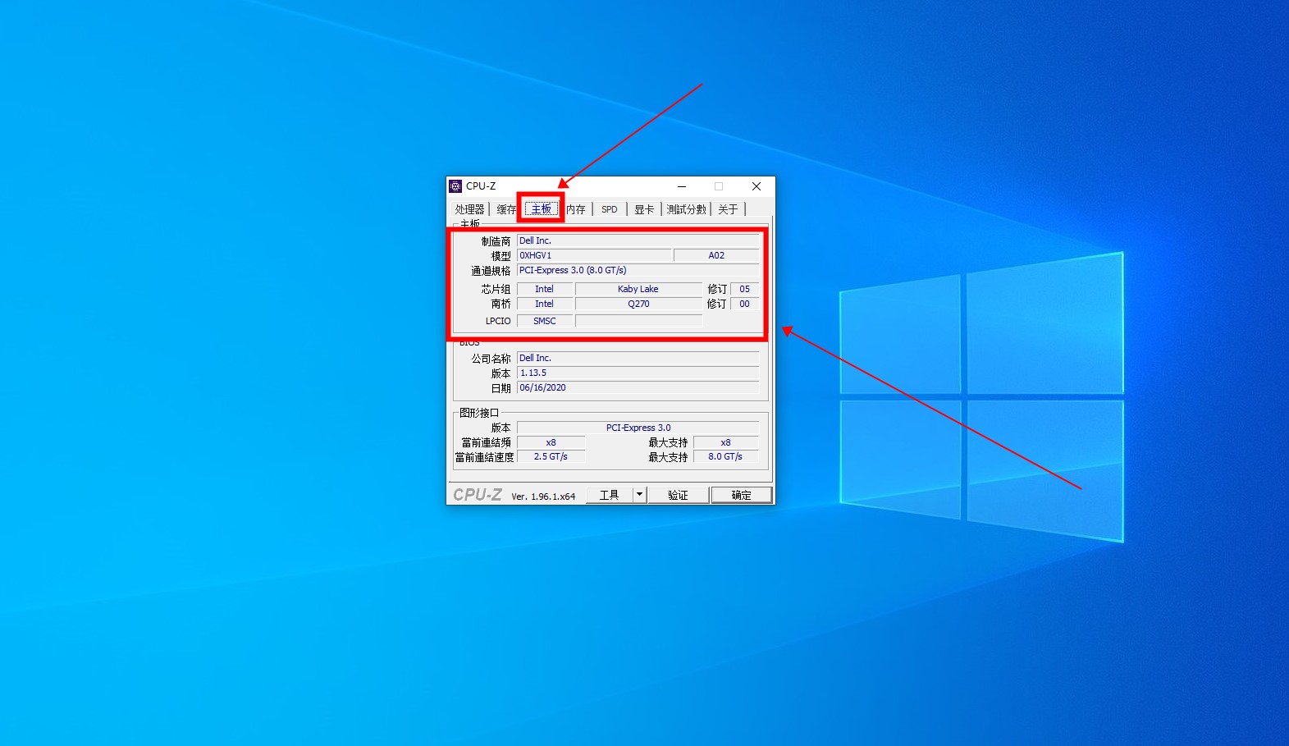Click the 工具 button
Viewport: 1289px width, 746px height.
pyautogui.click(x=610, y=495)
